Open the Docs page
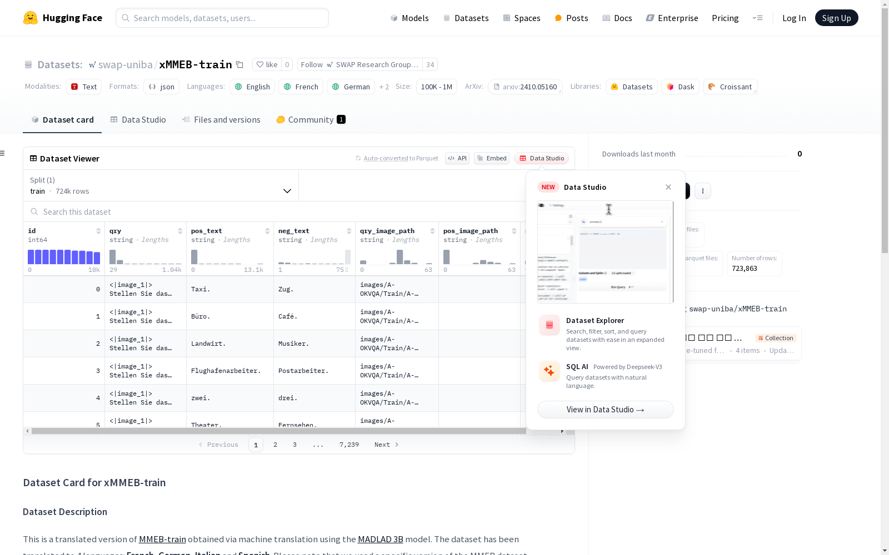This screenshot has width=889, height=555. [x=617, y=18]
